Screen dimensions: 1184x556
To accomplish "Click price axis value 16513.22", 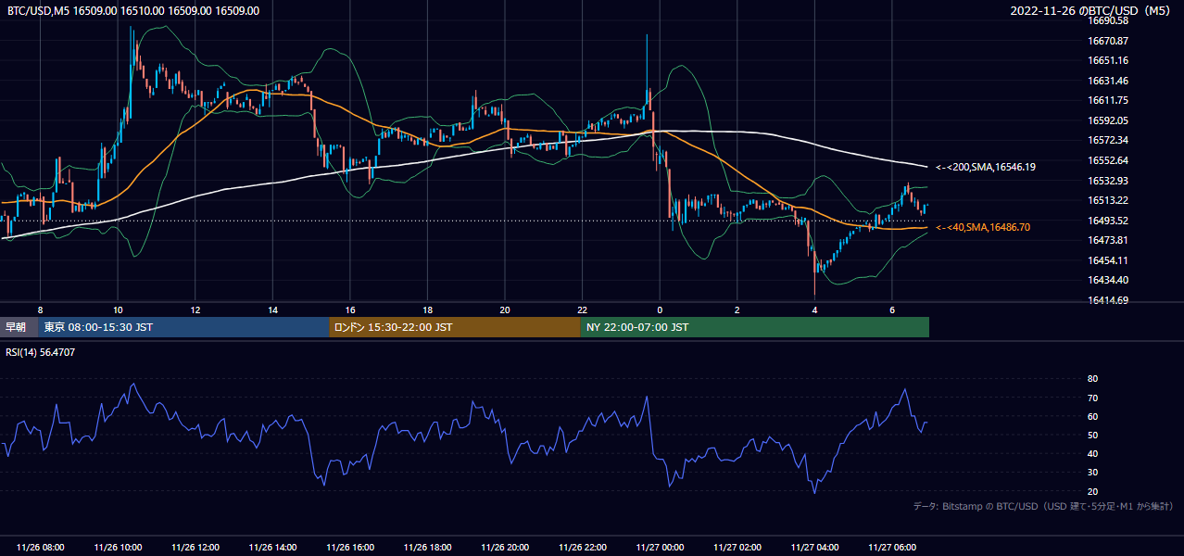I will click(1109, 200).
